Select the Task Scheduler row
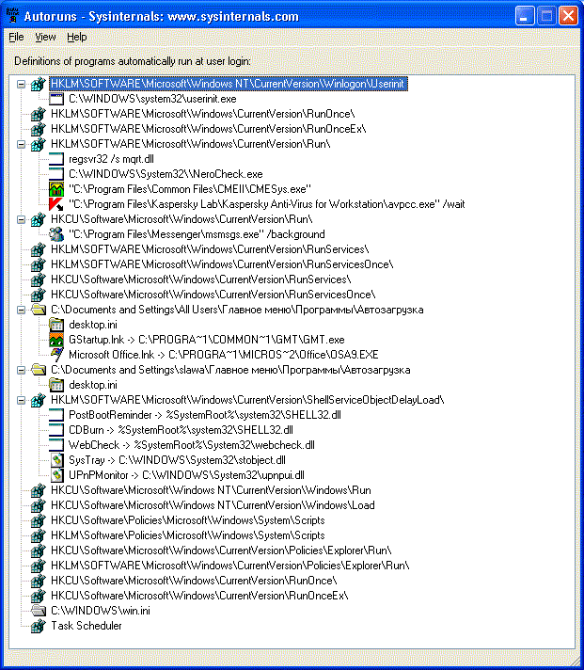Image resolution: width=584 pixels, height=670 pixels. [x=87, y=626]
